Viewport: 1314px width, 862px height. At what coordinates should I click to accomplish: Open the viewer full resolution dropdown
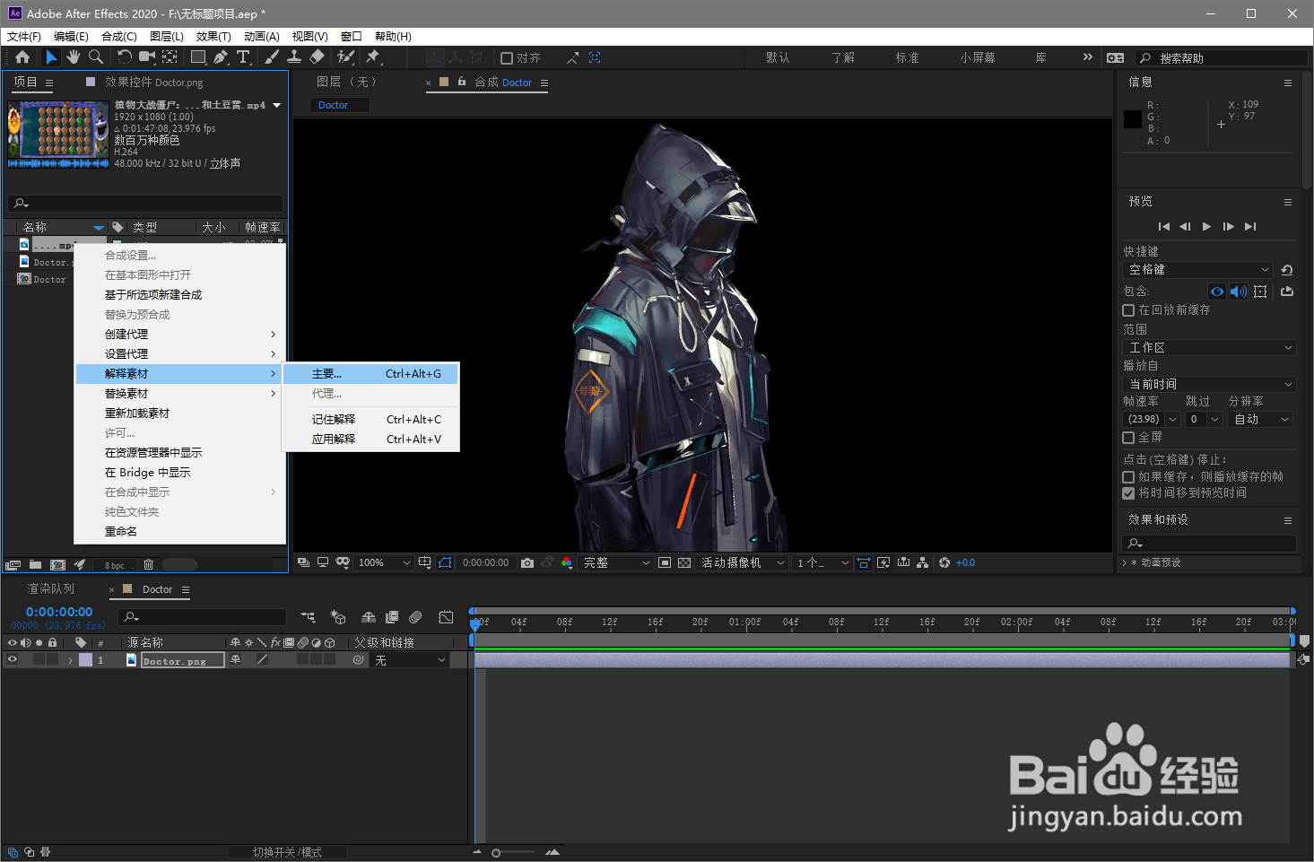[x=616, y=562]
